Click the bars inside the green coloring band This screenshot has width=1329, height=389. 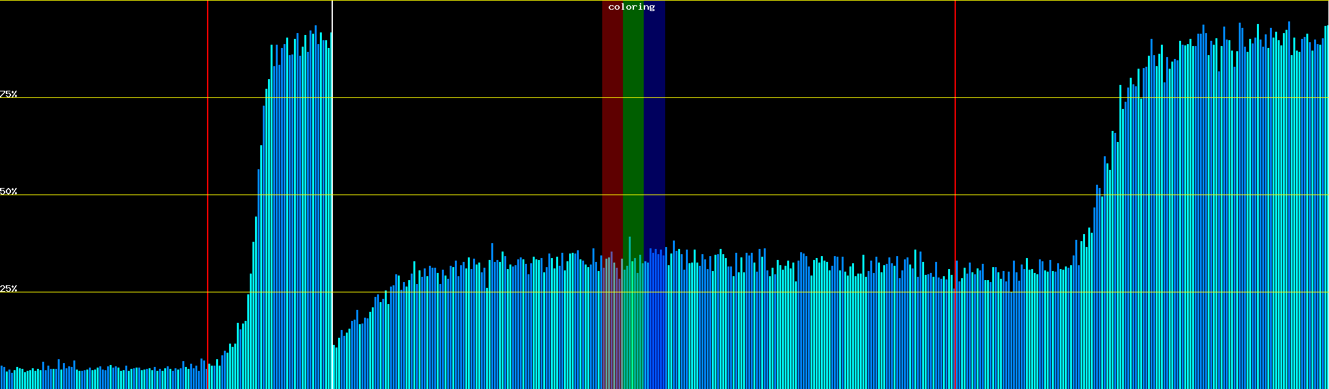tap(633, 324)
